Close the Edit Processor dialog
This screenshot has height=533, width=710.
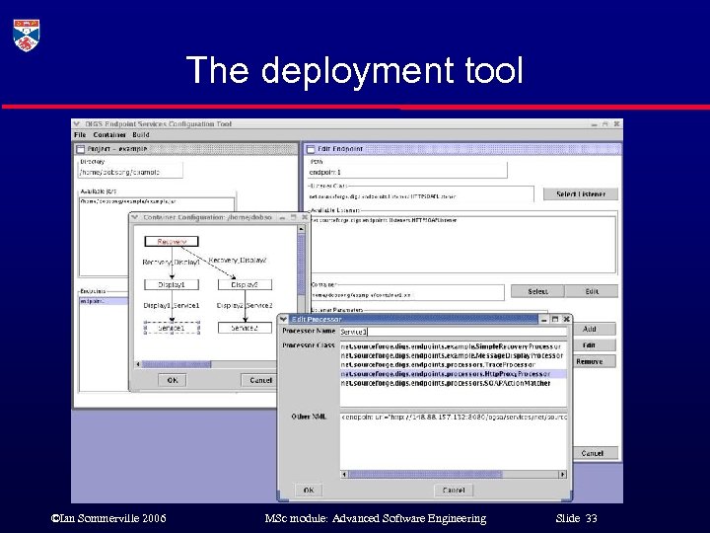pos(566,319)
